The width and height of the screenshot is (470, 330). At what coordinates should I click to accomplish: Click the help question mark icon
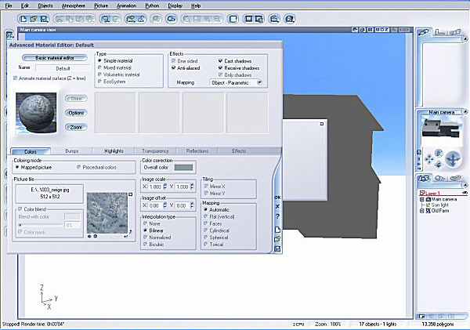coord(277,216)
